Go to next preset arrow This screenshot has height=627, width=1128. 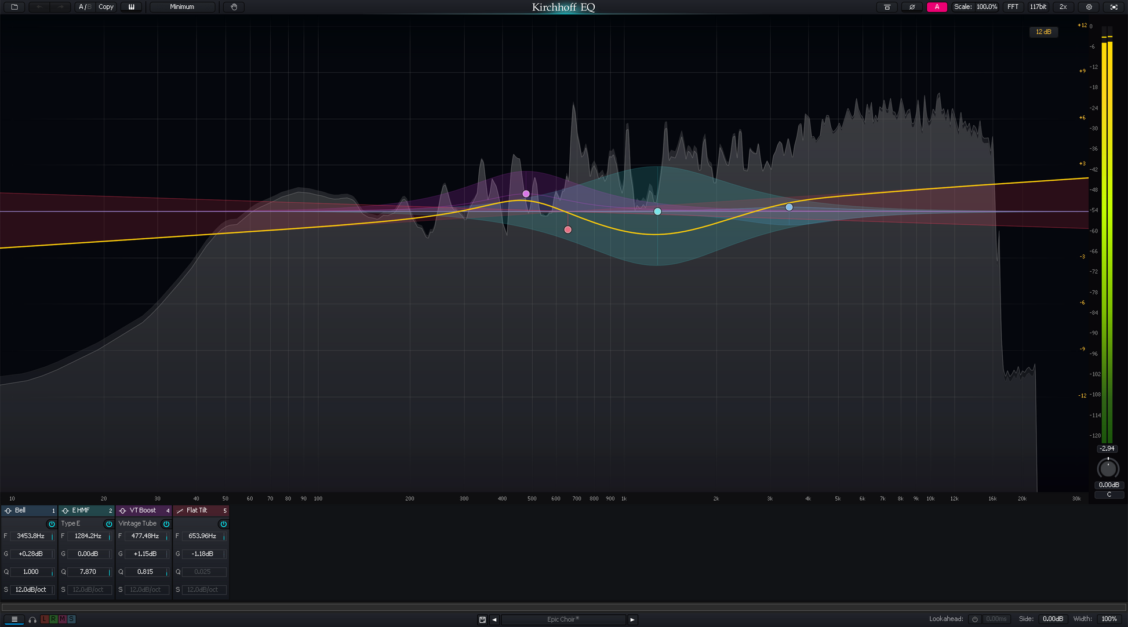pyautogui.click(x=632, y=619)
